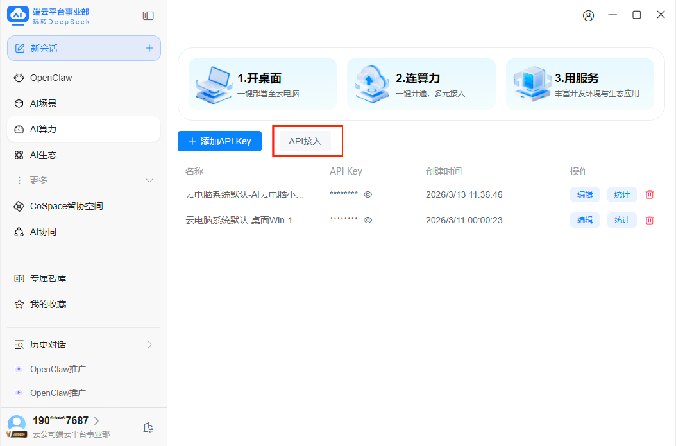Open account details arrow next to 190****7687
The width and height of the screenshot is (676, 446).
click(97, 420)
